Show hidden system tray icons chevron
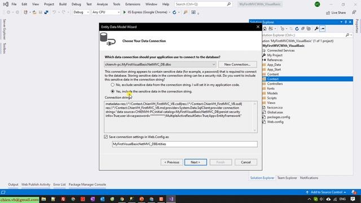The image size is (361, 203). tap(309, 199)
